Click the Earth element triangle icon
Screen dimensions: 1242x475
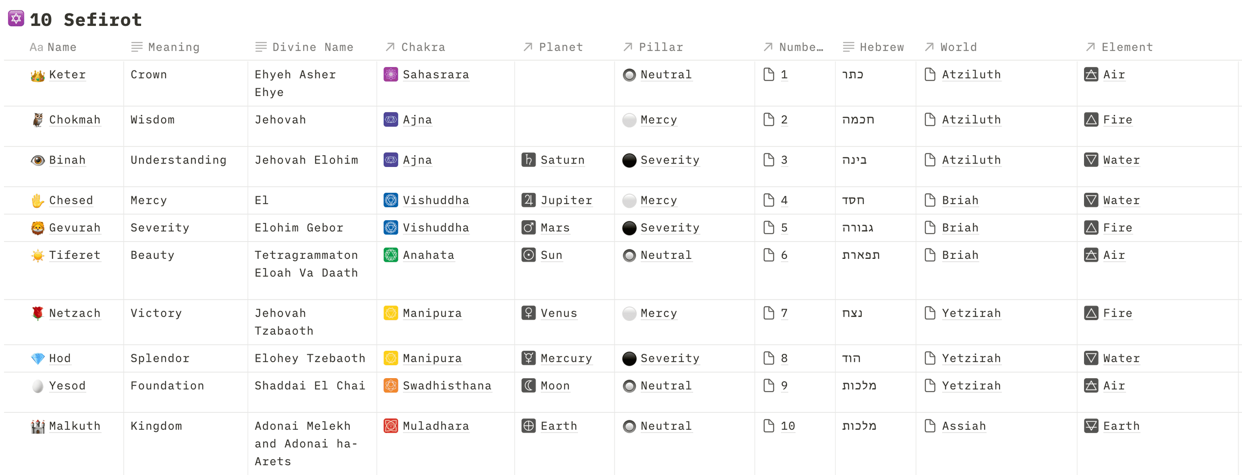[1090, 426]
